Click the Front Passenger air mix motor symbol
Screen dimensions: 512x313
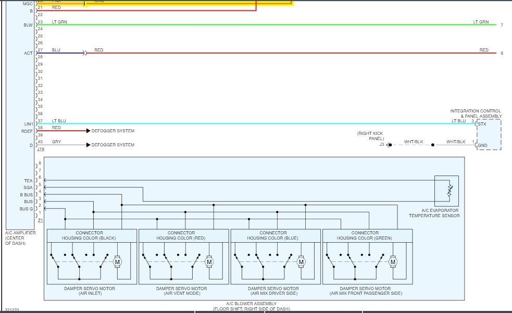coord(393,262)
